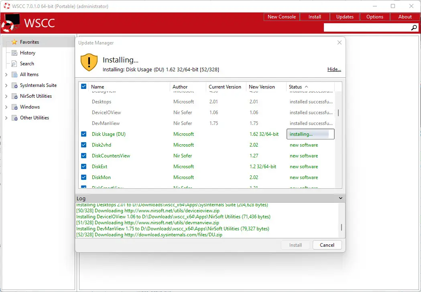Image resolution: width=421 pixels, height=292 pixels.
Task: Open the About menu item
Action: pyautogui.click(x=405, y=16)
